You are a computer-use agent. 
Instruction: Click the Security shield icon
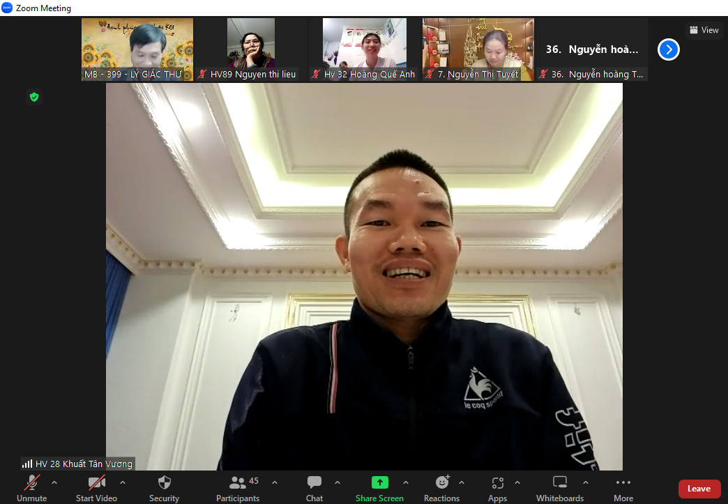165,483
